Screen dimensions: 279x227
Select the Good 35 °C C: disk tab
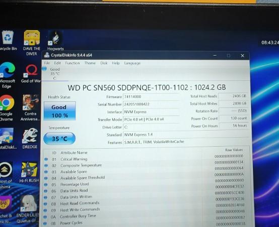point(55,74)
